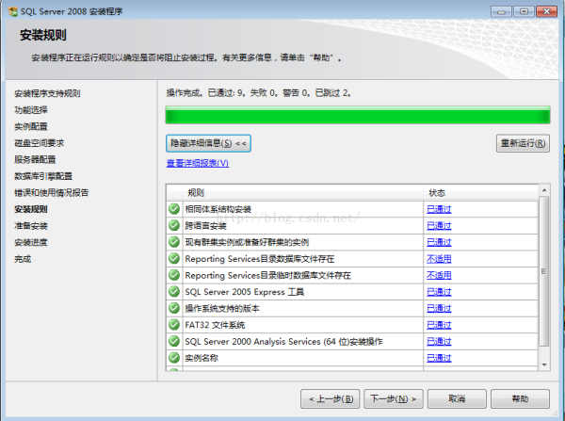
Task: Open 已通过 link for FAT32 文件系统
Action: coord(439,325)
